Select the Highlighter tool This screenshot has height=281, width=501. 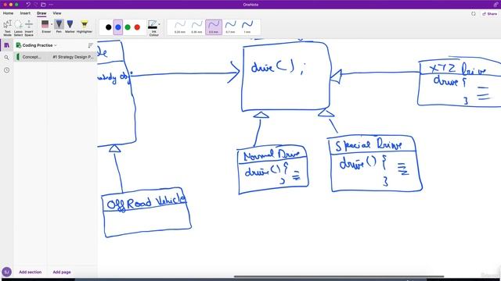pyautogui.click(x=85, y=27)
